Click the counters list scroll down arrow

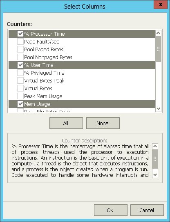[x=158, y=109]
